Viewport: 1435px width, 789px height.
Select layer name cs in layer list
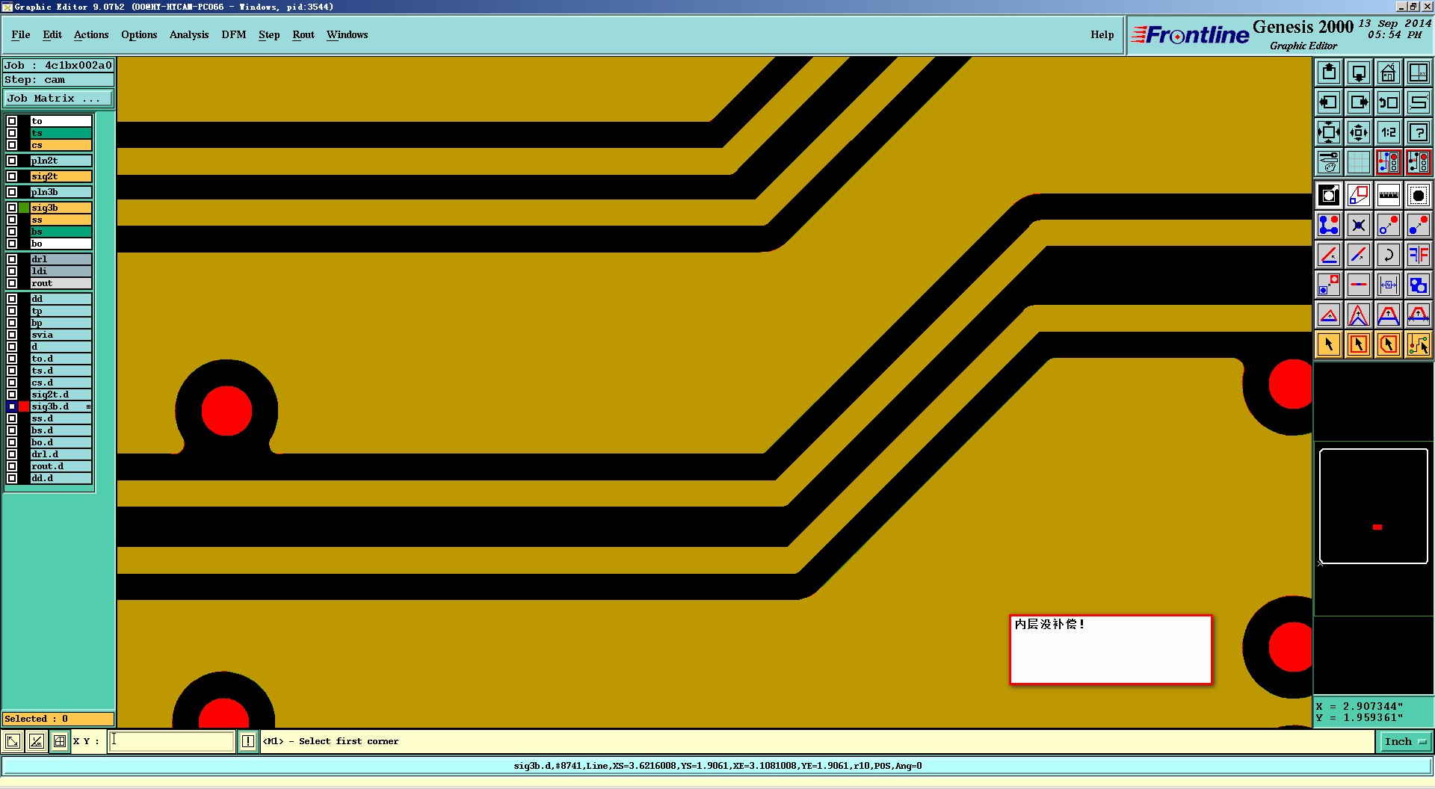tap(61, 145)
